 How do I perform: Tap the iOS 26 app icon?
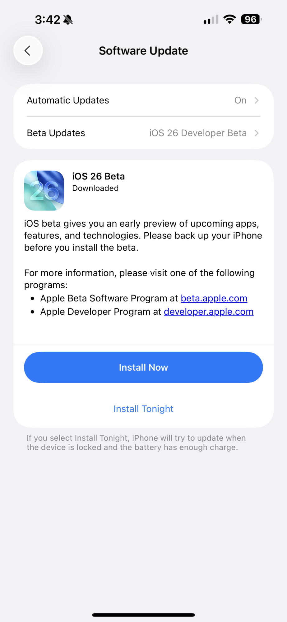pos(44,191)
